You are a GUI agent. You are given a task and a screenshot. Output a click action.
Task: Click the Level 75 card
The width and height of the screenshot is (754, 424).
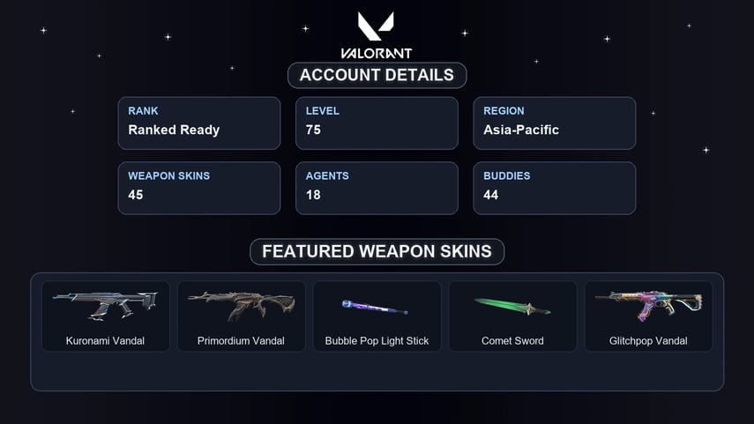pyautogui.click(x=377, y=123)
